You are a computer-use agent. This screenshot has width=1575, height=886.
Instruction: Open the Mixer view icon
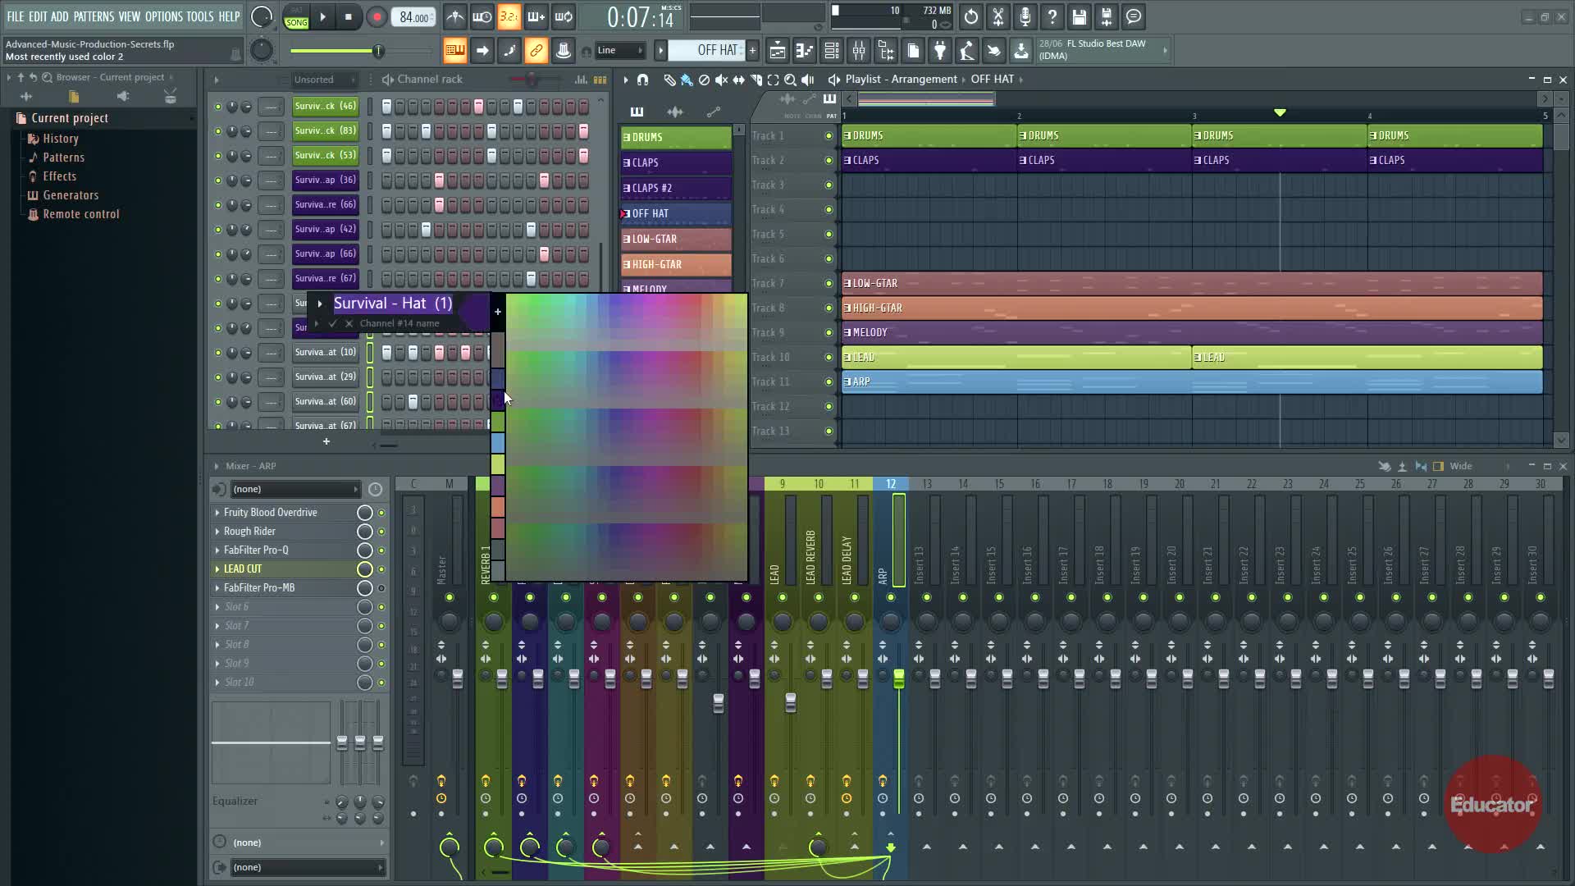point(858,51)
